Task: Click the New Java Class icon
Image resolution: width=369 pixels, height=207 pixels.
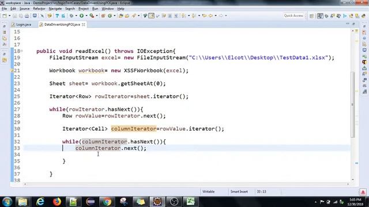Action: coord(110,16)
